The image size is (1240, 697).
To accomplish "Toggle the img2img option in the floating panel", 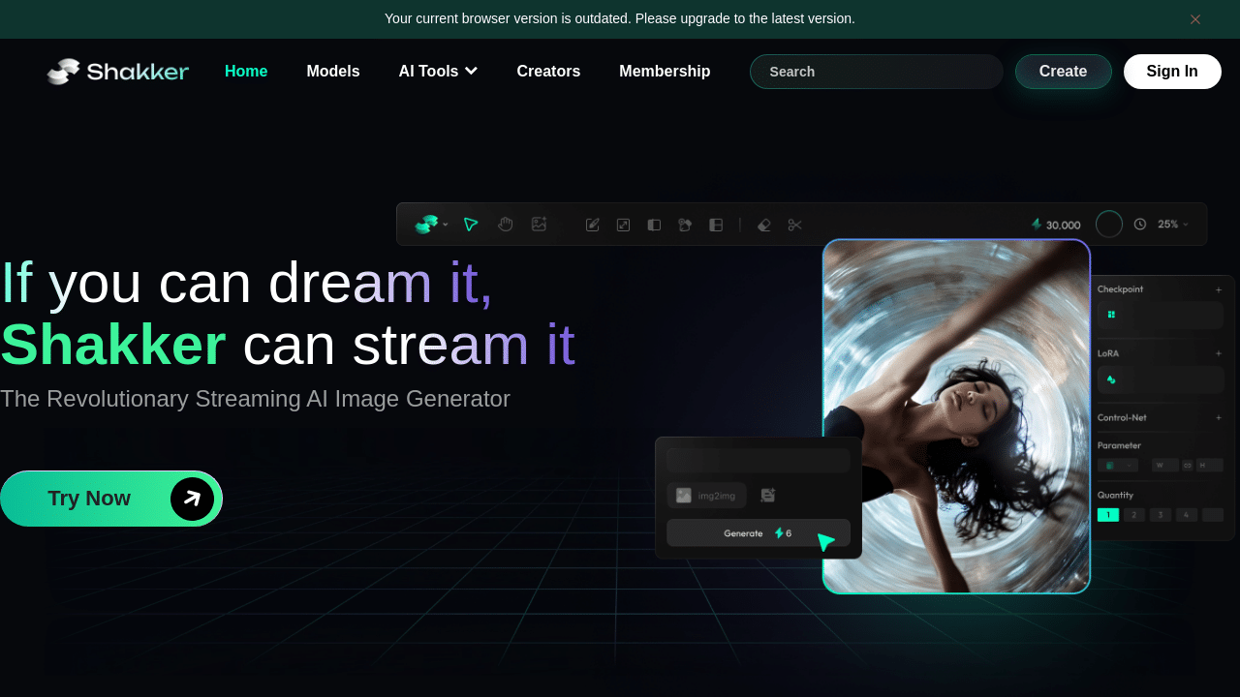I will tap(707, 495).
